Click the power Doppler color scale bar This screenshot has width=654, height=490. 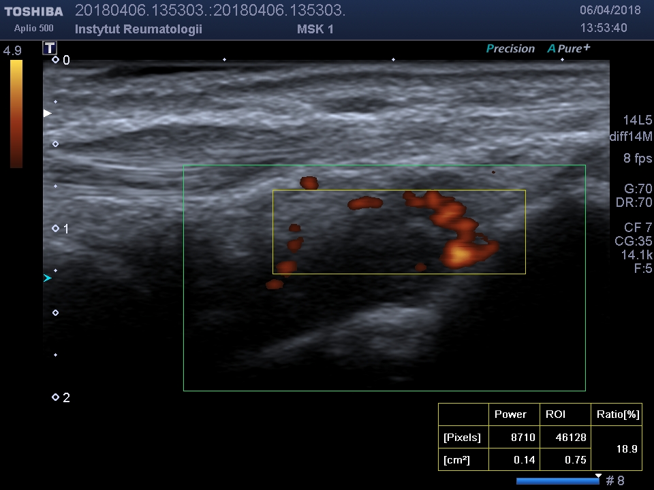coord(16,114)
